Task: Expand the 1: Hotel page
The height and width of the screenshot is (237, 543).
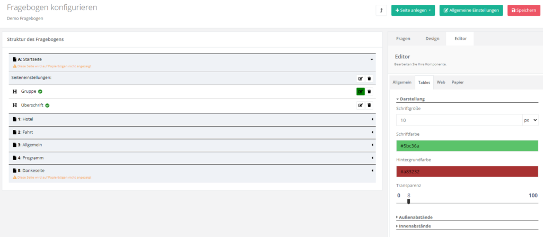Action: pyautogui.click(x=372, y=119)
